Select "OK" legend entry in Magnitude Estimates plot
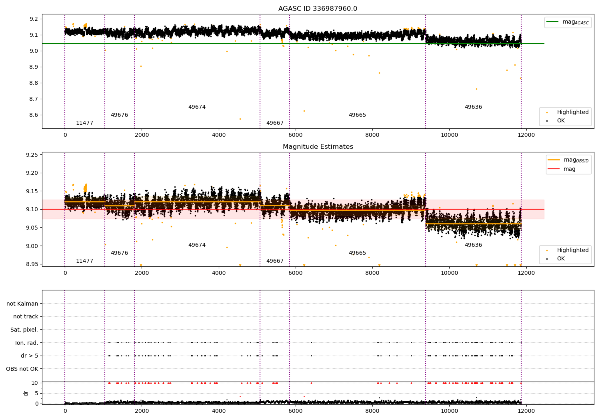The height and width of the screenshot is (420, 600). [561, 258]
